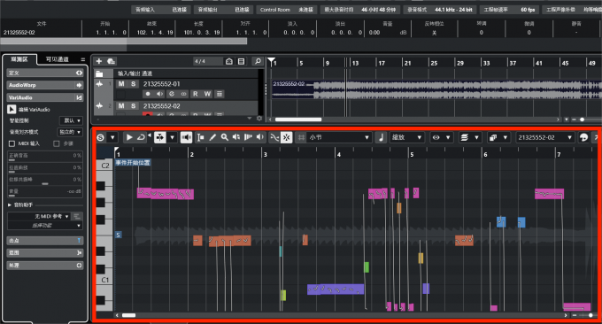The width and height of the screenshot is (602, 324).
Task: Open the Solo Editor options dropdown arrow
Action: pos(112,137)
